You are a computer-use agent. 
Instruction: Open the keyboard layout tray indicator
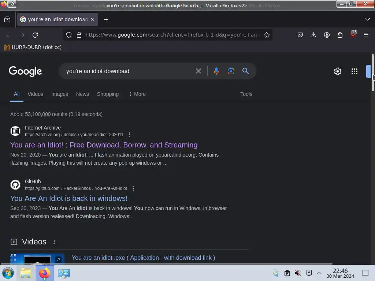309,273
